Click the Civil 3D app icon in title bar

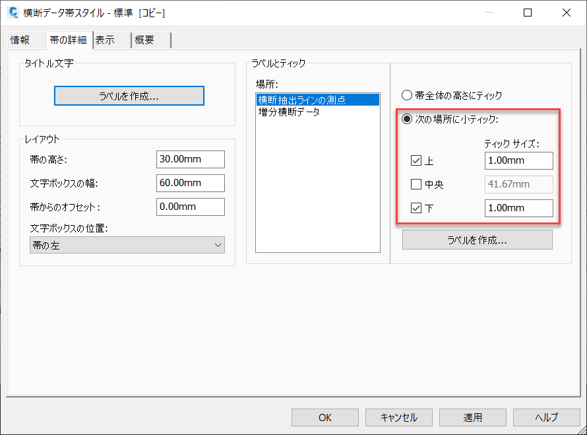pos(13,13)
